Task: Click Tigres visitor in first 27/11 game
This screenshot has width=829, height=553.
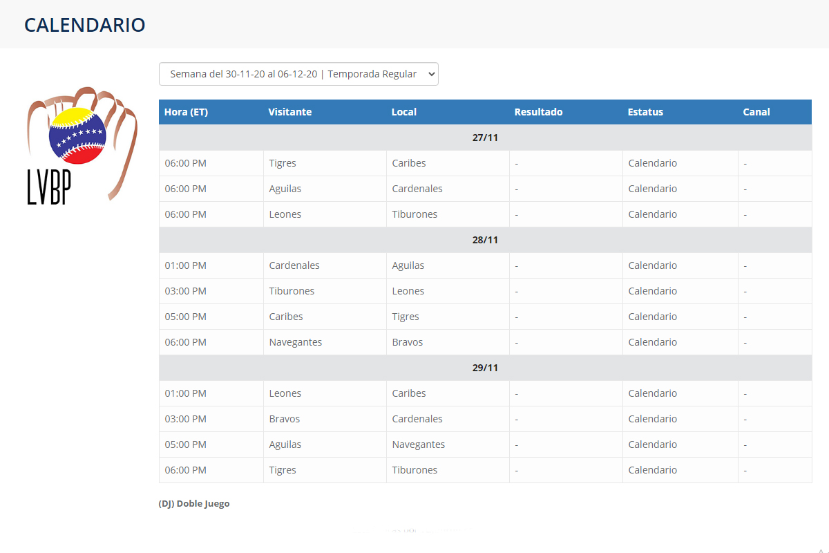Action: pos(283,163)
